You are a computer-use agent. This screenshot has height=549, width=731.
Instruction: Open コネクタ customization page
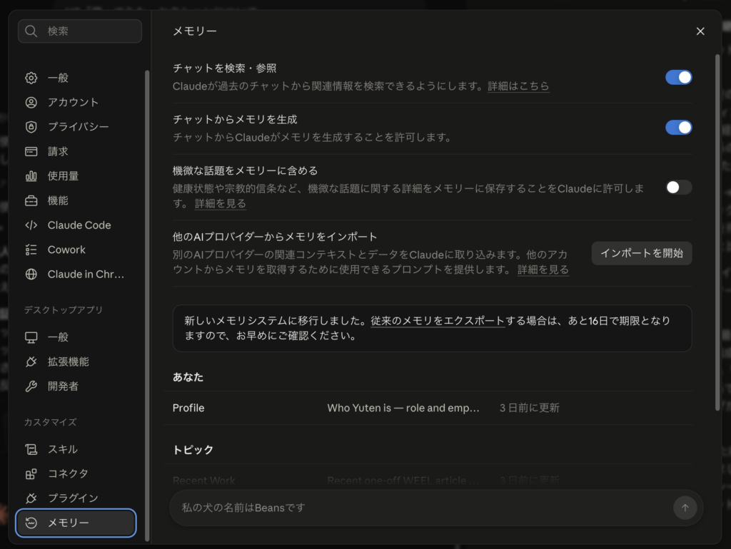point(76,474)
